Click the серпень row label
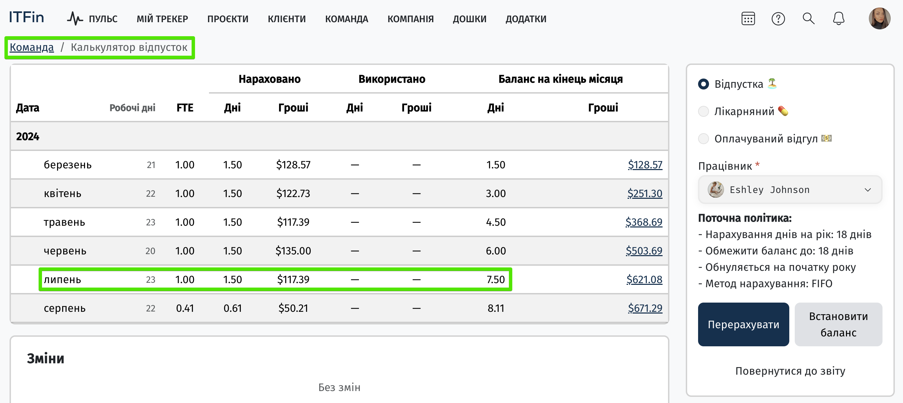Viewport: 903px width, 403px height. pos(65,308)
